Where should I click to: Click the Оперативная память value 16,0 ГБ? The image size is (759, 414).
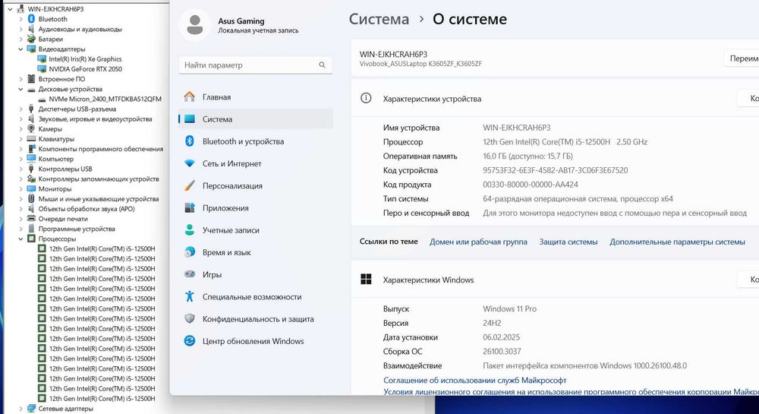pos(528,156)
